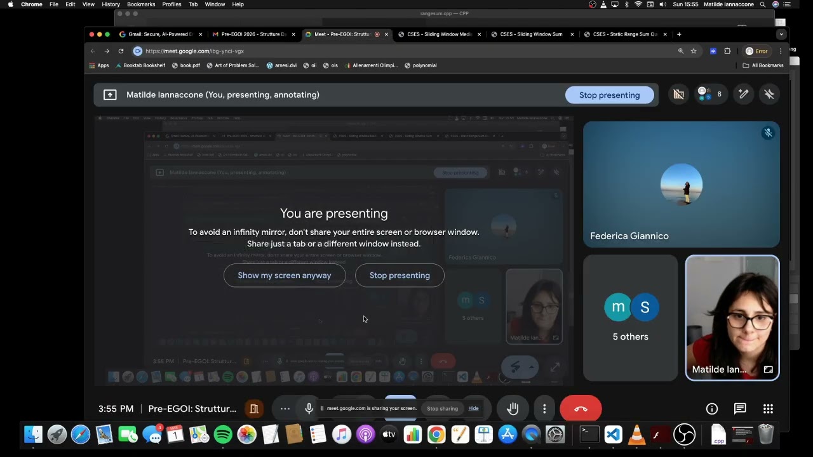Viewport: 813px width, 457px height.
Task: Click Stop presenting button below infinity mirror message
Action: tap(400, 275)
